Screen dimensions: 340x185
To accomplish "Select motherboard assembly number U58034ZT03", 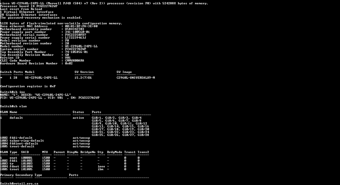I will point(75,29).
